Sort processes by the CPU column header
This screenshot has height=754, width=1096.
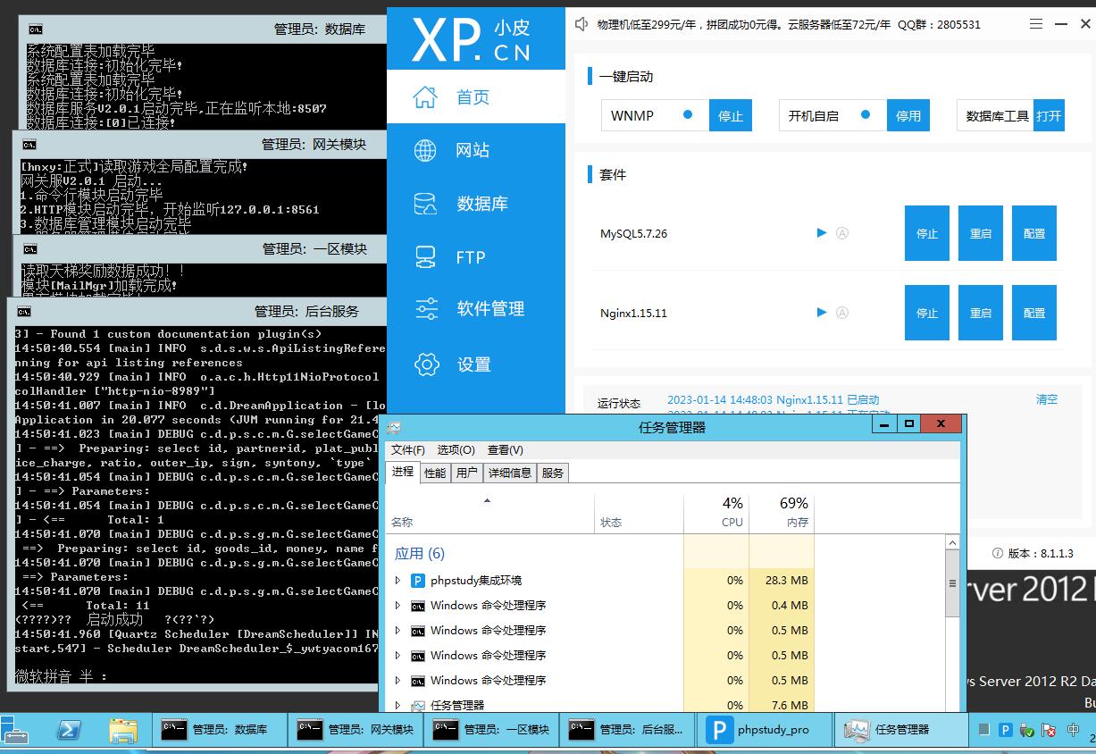716,513
